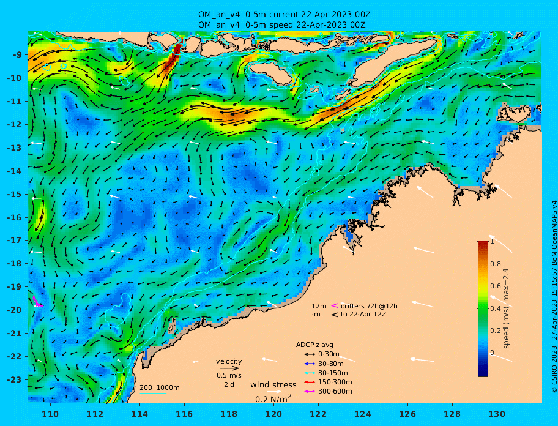The width and height of the screenshot is (558, 426).
Task: Click the latitude label -23
Action: click(x=15, y=379)
